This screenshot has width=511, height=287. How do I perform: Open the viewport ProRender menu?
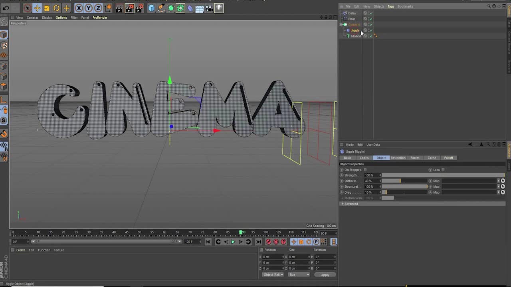click(100, 18)
